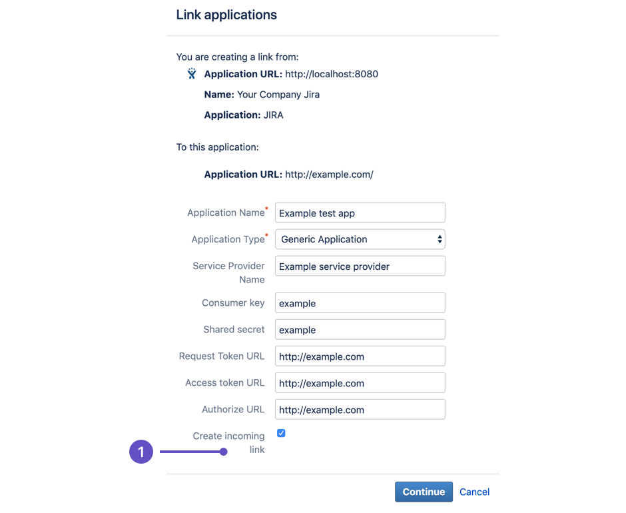Click the Shared secret field
626x513 pixels.
click(360, 329)
